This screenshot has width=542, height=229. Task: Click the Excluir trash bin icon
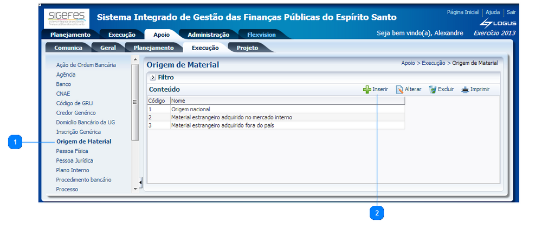(x=433, y=90)
